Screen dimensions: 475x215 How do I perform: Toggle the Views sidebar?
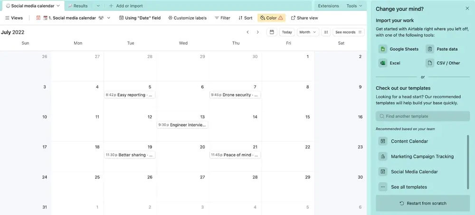coord(14,18)
